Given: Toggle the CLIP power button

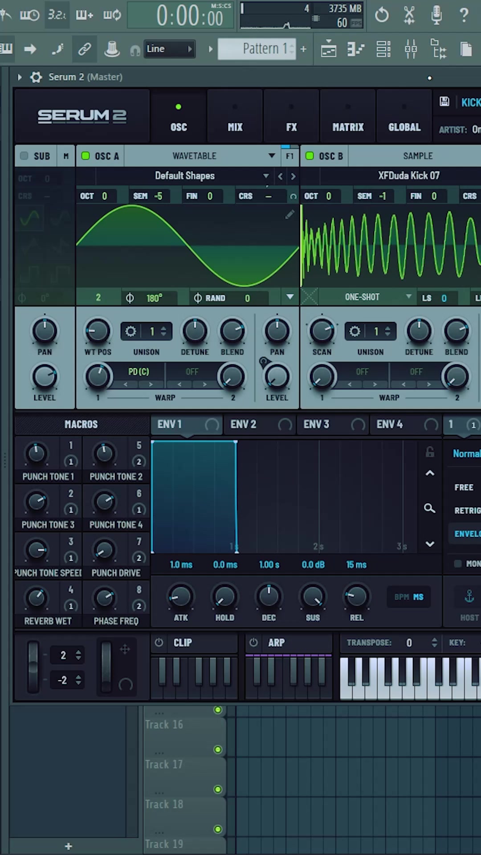Looking at the screenshot, I should 159,642.
